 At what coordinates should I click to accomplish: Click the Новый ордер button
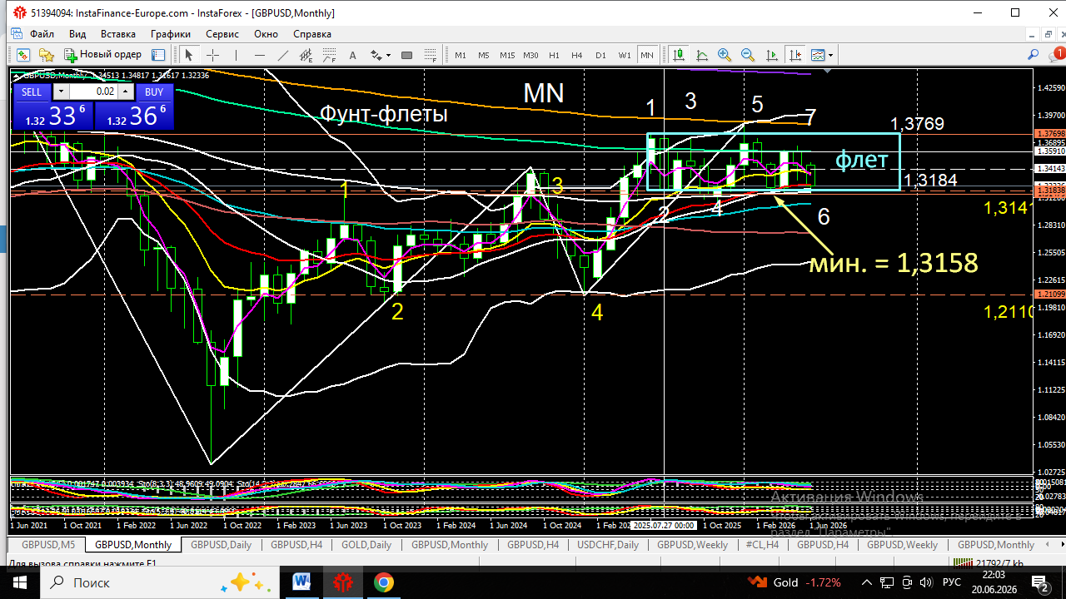point(102,55)
